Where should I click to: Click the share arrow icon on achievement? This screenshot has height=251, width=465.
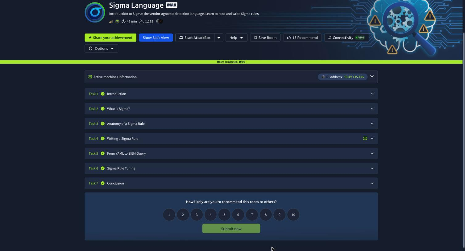click(x=90, y=38)
